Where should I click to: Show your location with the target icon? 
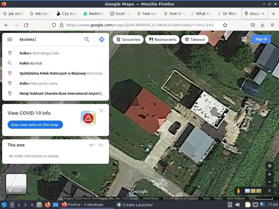pos(269,166)
